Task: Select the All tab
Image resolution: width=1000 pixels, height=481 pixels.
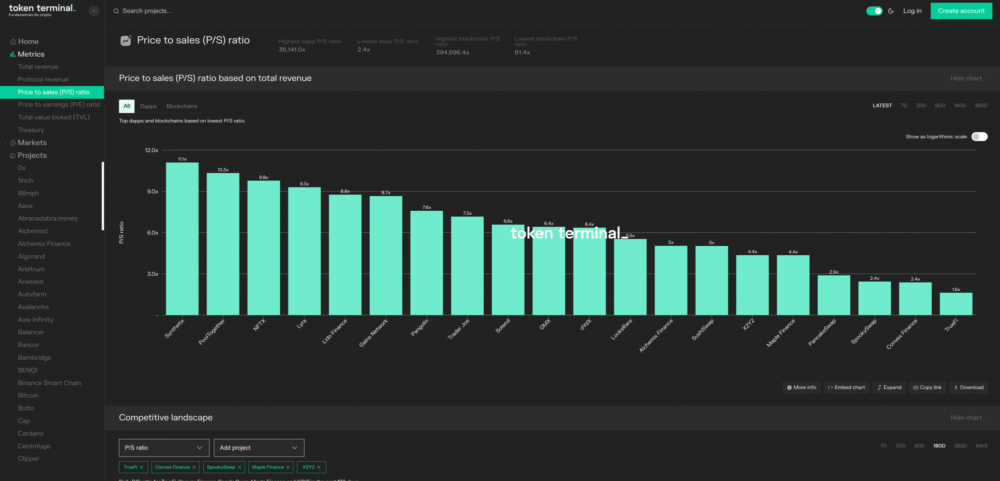Action: [126, 106]
